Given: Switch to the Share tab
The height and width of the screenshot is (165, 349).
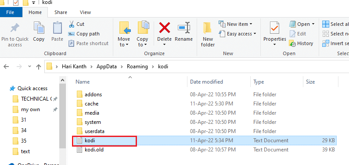Looking at the screenshot, I should (x=61, y=12).
